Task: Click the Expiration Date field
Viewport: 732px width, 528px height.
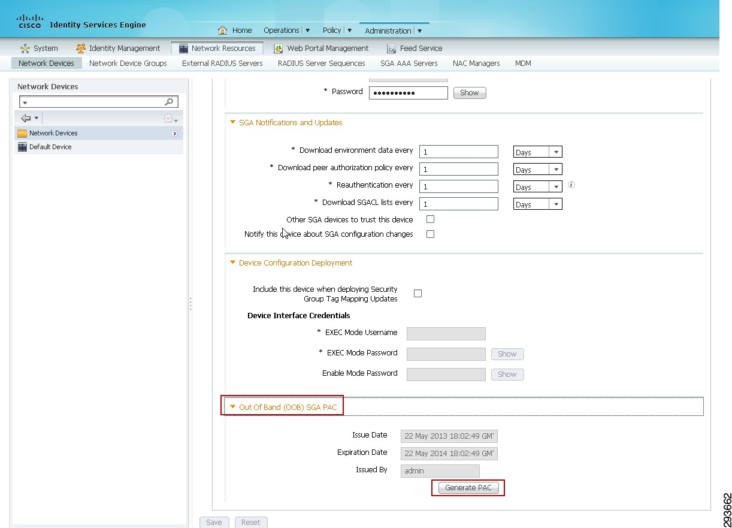Action: pos(449,454)
